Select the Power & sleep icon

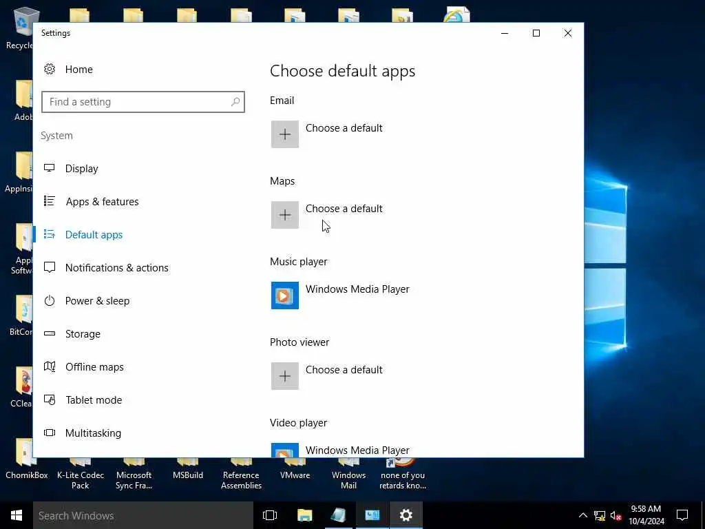50,300
